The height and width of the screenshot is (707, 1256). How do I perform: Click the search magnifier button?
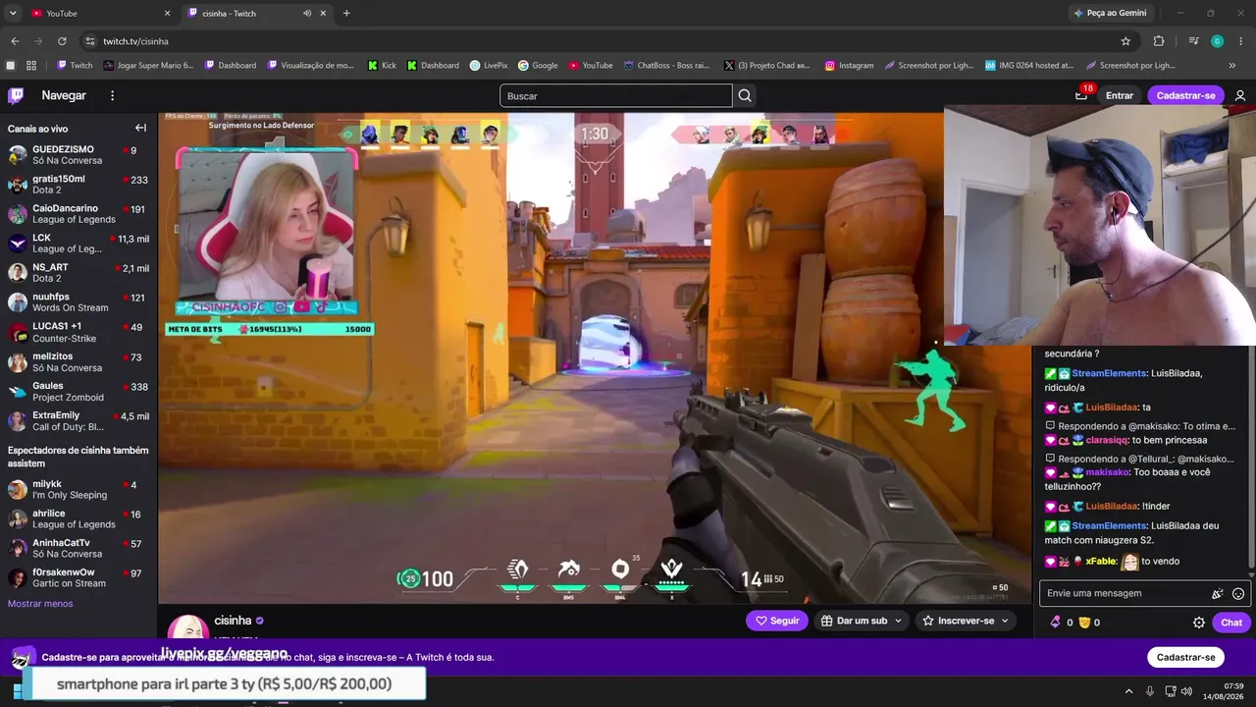pyautogui.click(x=745, y=95)
